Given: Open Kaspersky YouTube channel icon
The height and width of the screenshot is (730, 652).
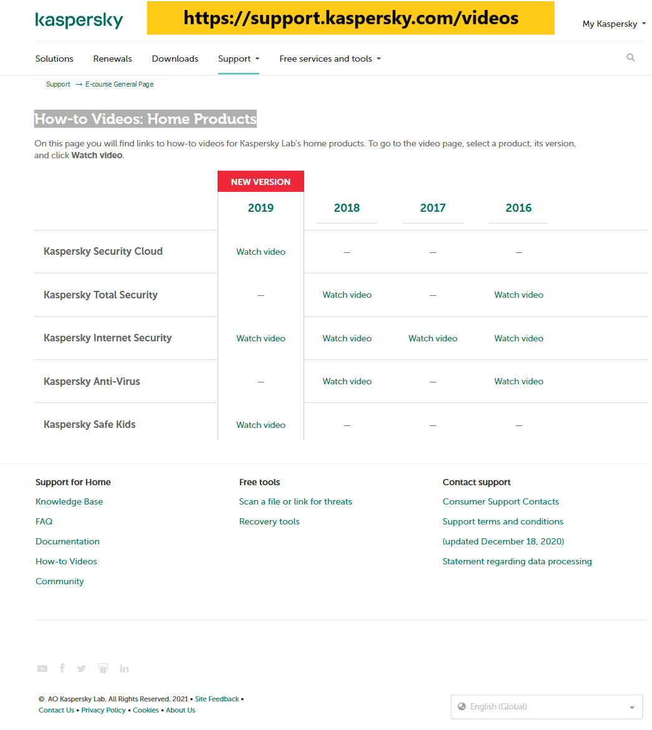Looking at the screenshot, I should click(42, 668).
